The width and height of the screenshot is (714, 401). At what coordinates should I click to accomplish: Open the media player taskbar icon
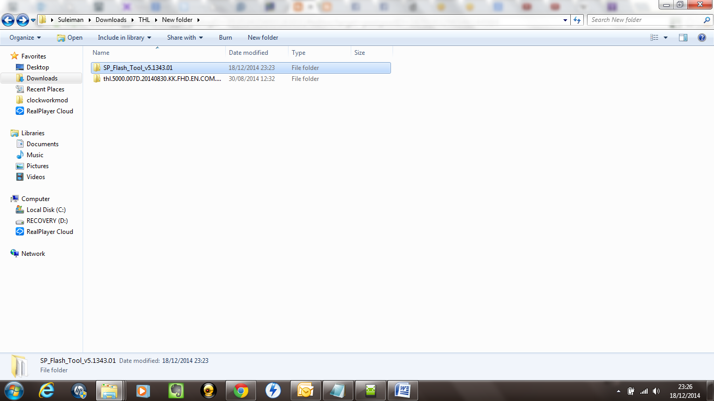coord(142,391)
